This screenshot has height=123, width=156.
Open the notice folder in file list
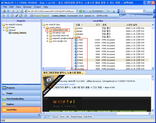(x=80, y=28)
